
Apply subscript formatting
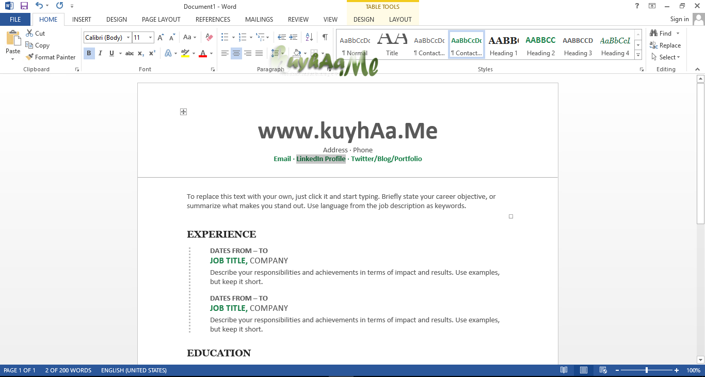(141, 53)
